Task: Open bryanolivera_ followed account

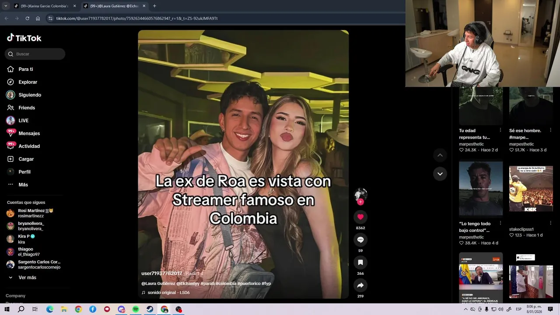Action: (25, 226)
